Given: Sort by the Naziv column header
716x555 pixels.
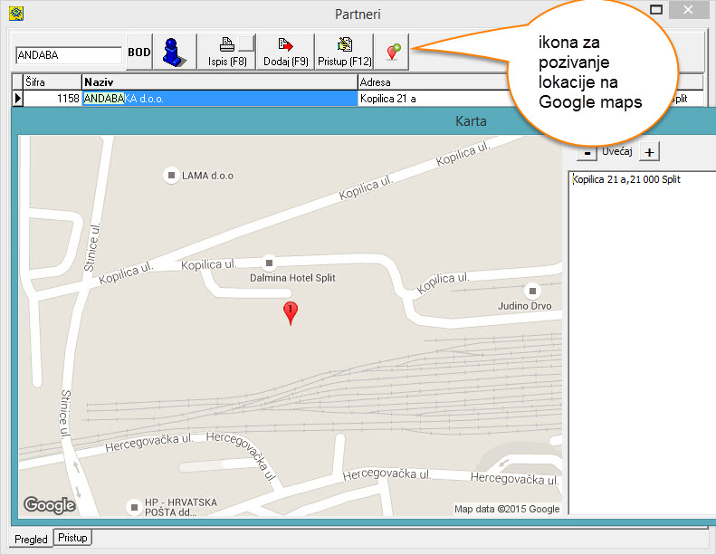Looking at the screenshot, I should pyautogui.click(x=219, y=82).
